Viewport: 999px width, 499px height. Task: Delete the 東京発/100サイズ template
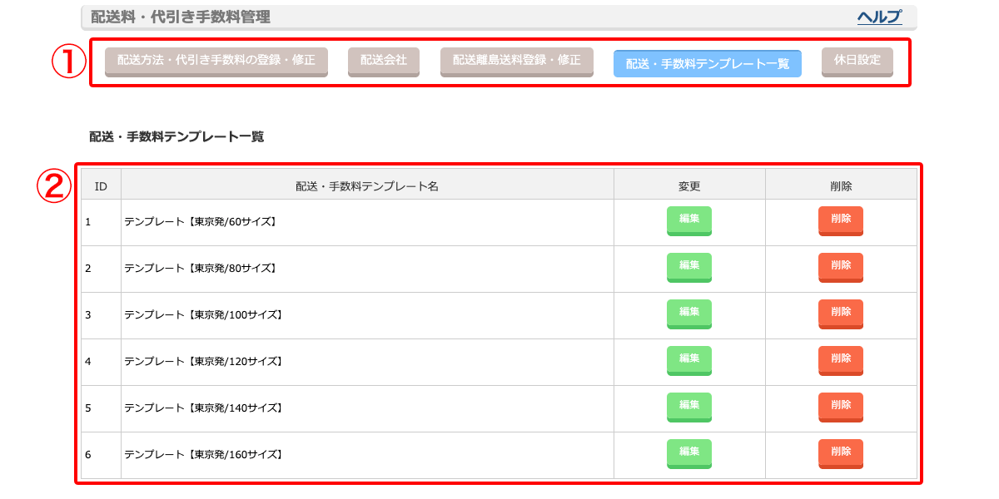[841, 314]
